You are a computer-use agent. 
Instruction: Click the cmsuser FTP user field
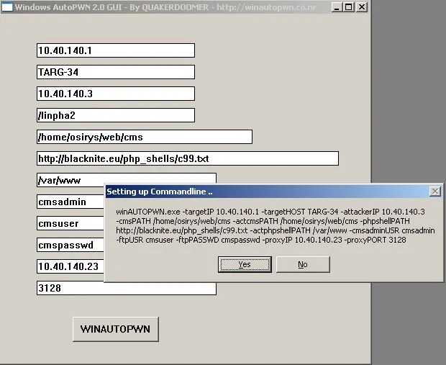(70, 223)
